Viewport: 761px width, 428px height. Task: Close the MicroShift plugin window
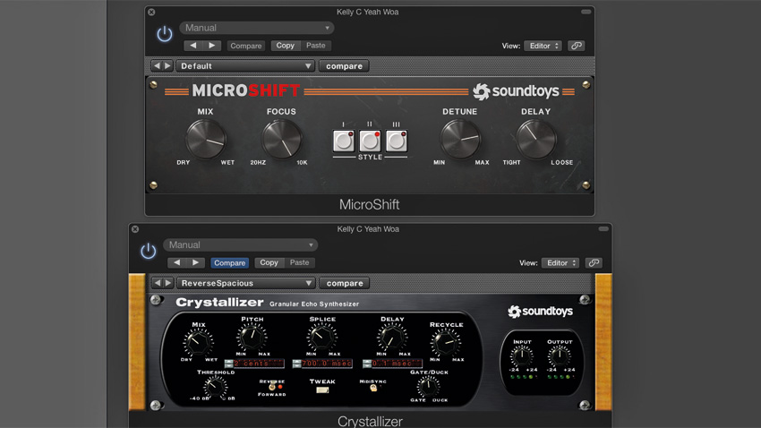click(x=151, y=13)
